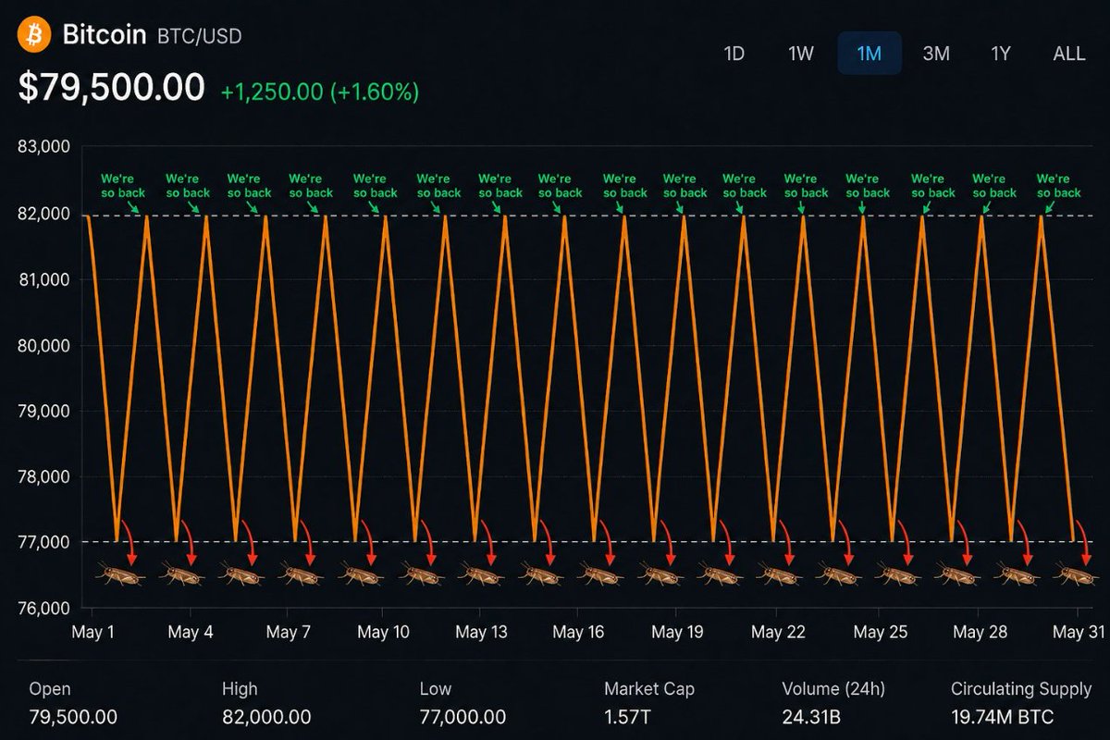Click the May 19 date label

677,633
